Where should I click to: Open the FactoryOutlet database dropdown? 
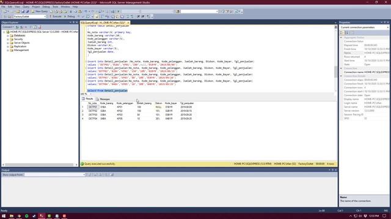tap(30, 16)
